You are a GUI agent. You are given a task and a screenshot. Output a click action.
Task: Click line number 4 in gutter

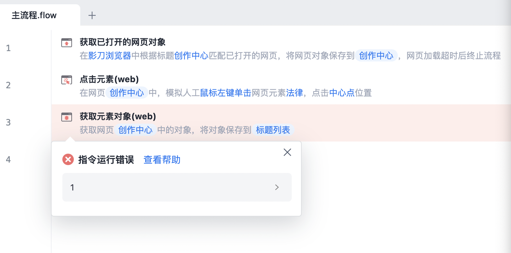point(8,159)
